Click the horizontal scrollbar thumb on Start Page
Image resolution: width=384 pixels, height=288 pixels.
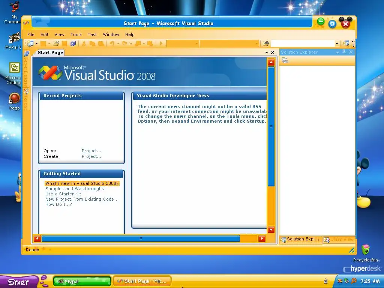pyautogui.click(x=141, y=238)
